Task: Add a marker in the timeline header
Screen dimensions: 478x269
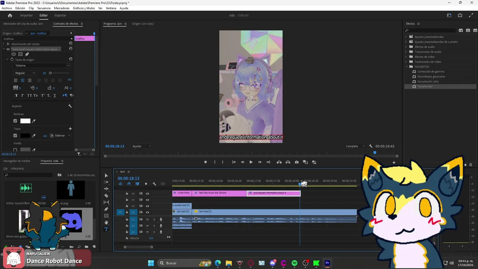Action: [x=146, y=184]
